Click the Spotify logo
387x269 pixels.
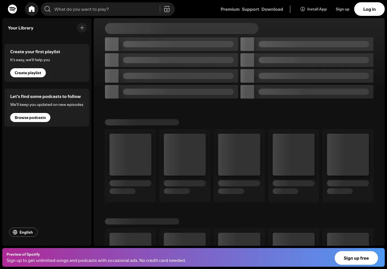(12, 9)
